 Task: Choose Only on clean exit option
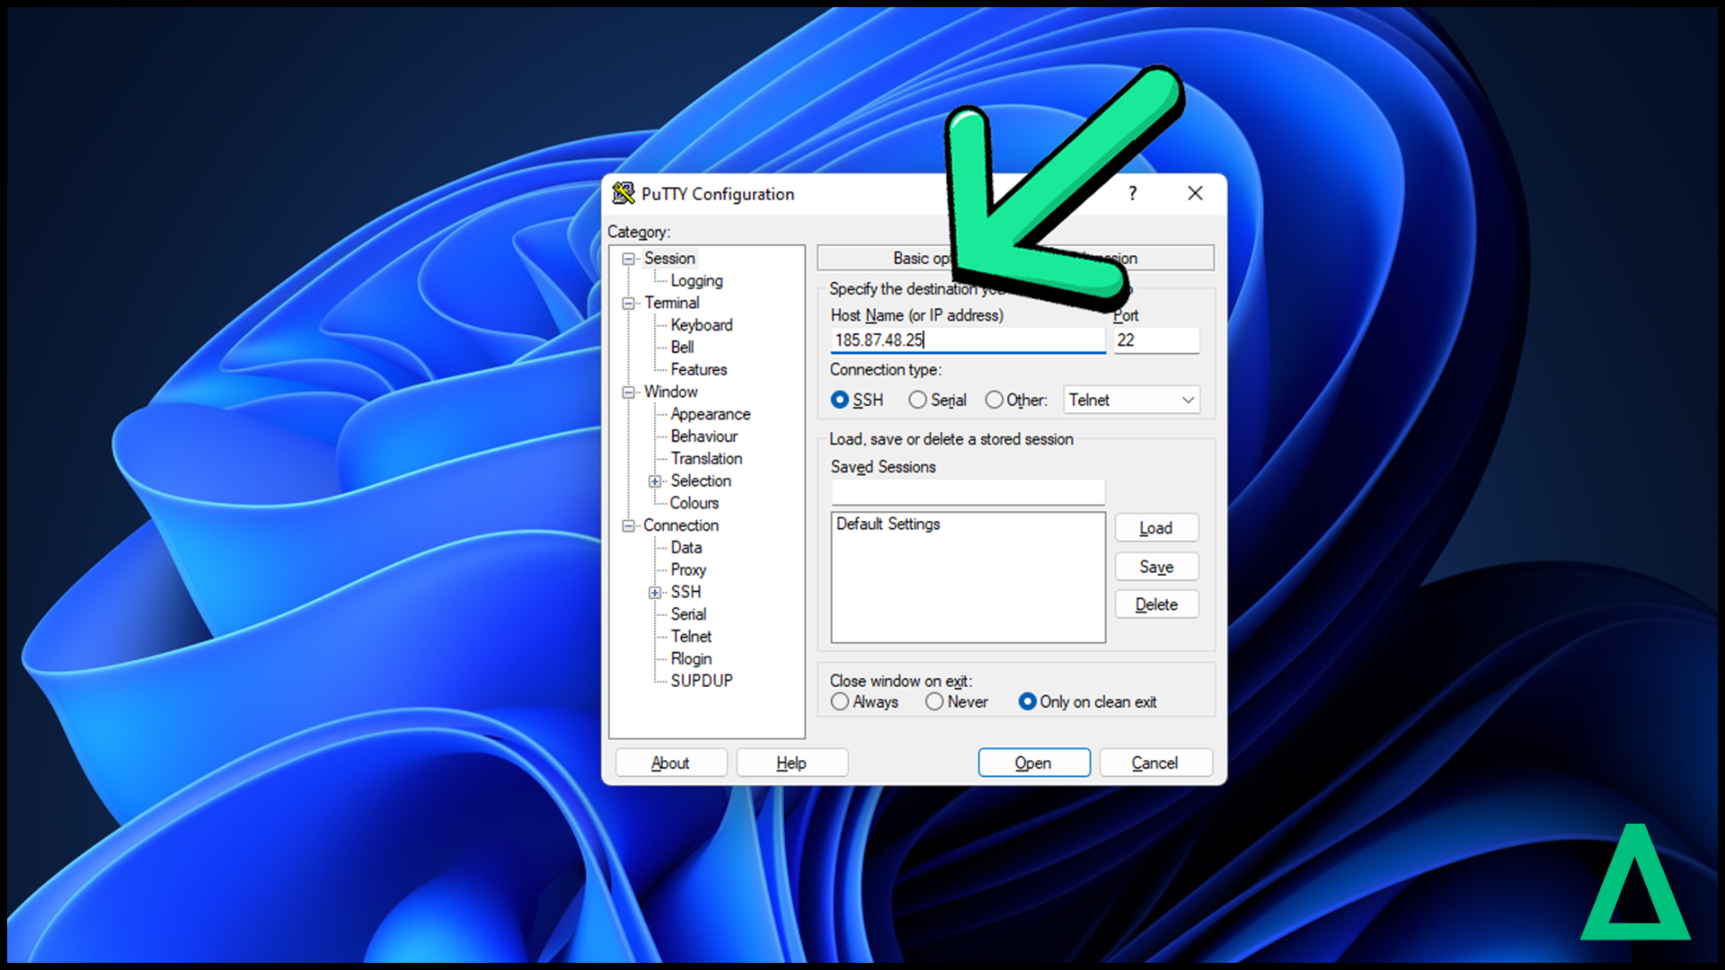pos(1028,701)
